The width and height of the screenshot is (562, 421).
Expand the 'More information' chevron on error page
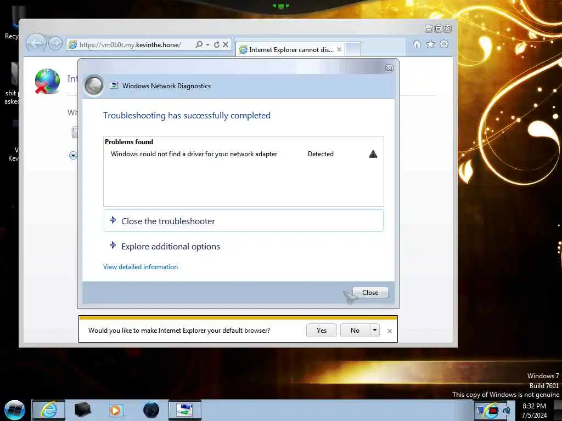73,155
